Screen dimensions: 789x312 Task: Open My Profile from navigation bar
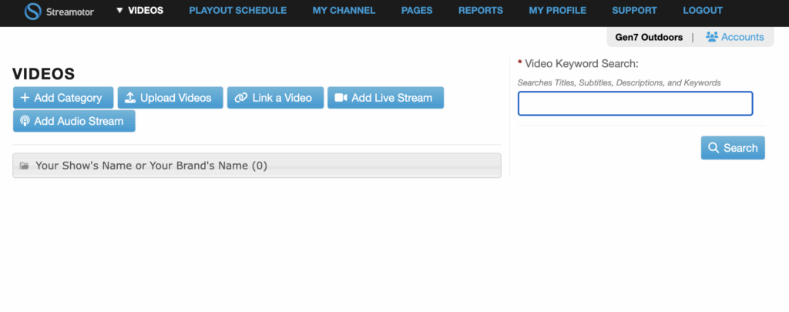click(557, 11)
